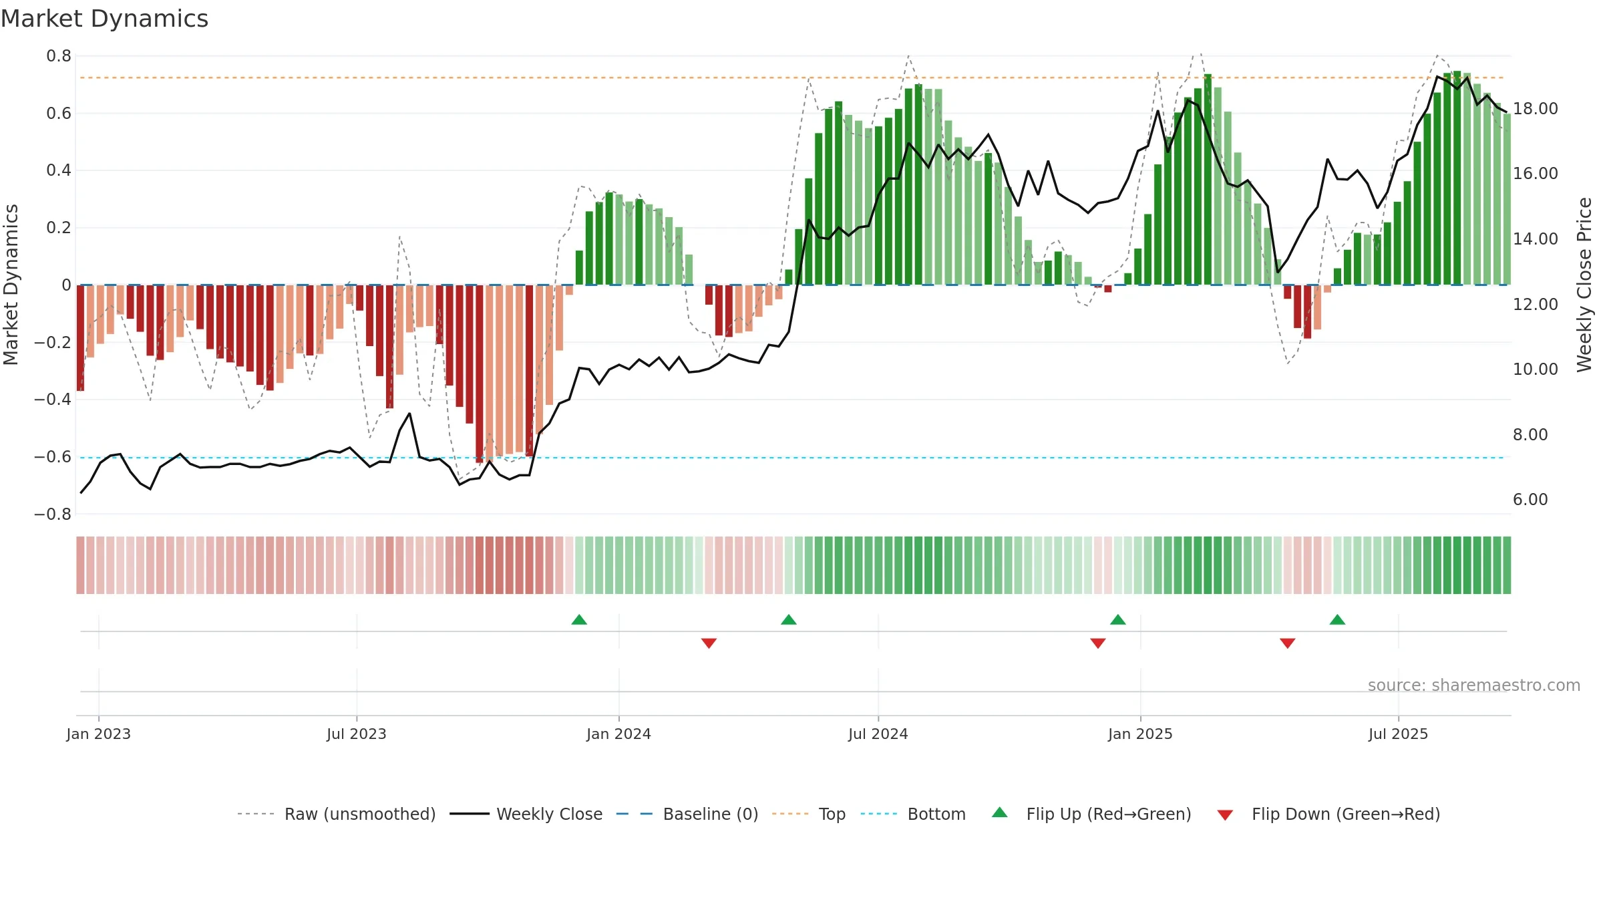Click the 12.00 price tick label
Image resolution: width=1603 pixels, height=902 pixels.
tap(1535, 304)
